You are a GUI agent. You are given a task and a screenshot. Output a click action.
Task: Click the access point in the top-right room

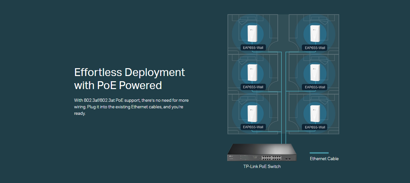click(315, 33)
